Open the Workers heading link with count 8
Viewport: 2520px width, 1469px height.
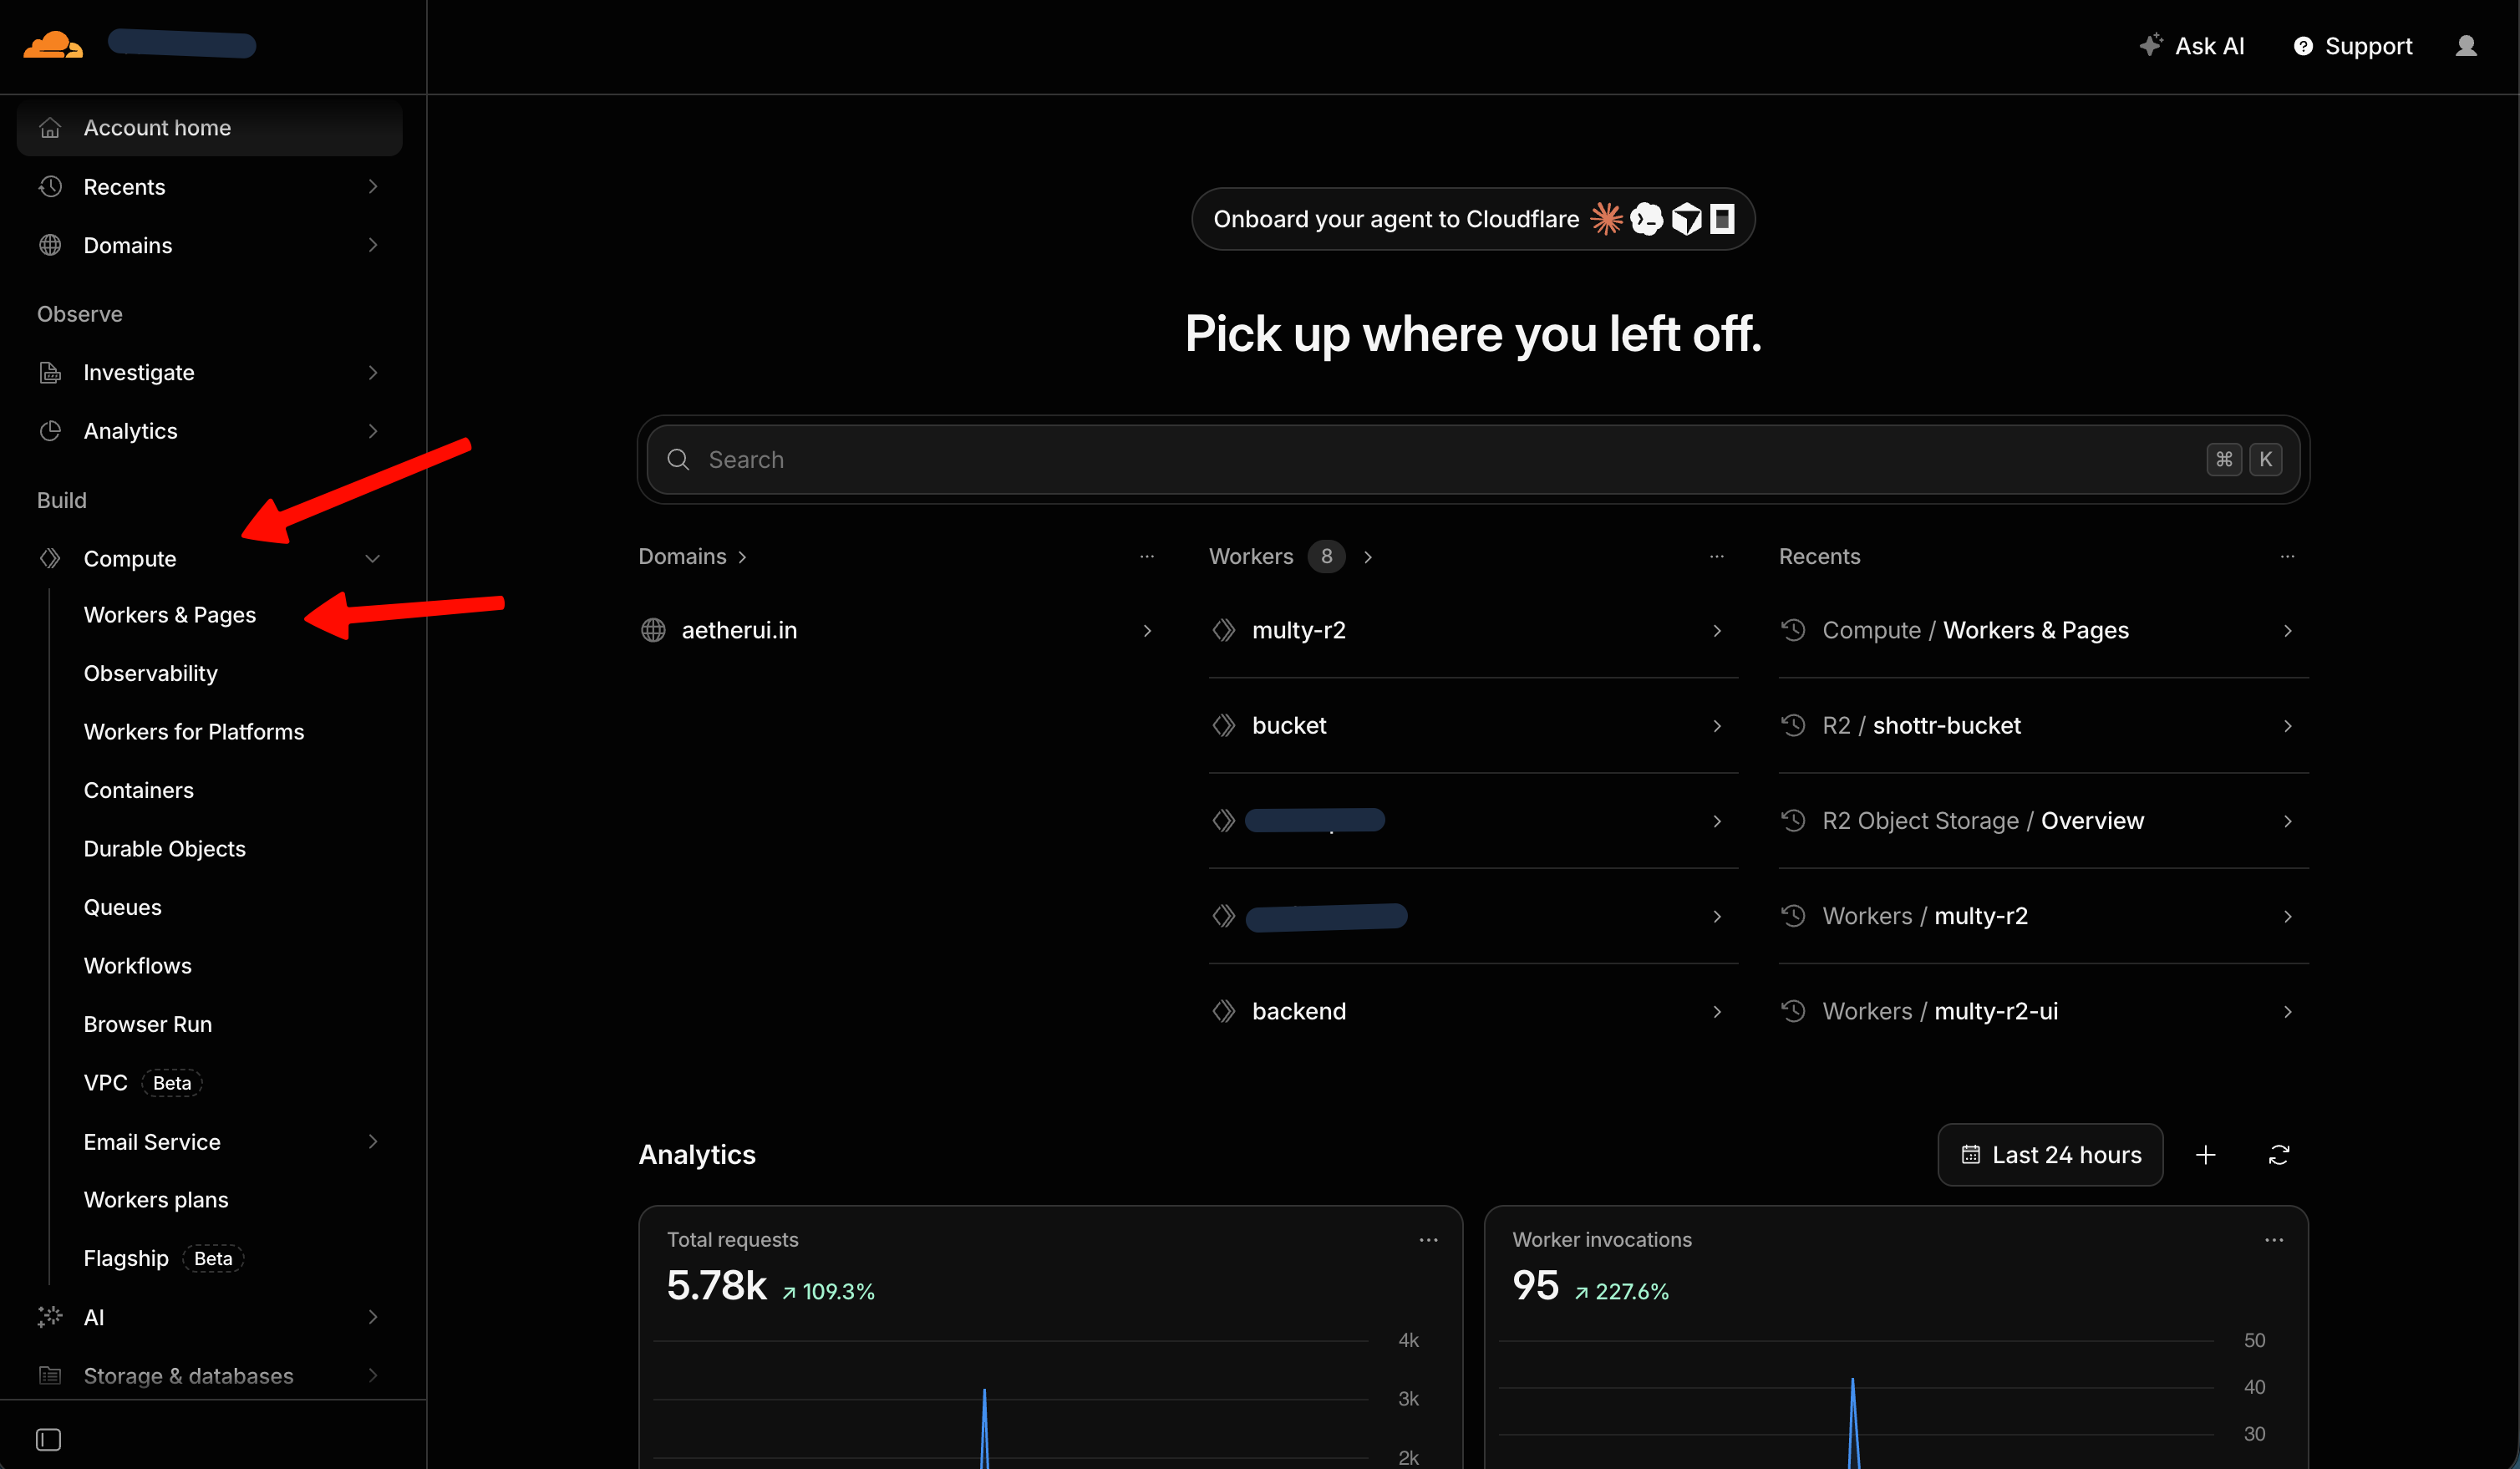1291,556
